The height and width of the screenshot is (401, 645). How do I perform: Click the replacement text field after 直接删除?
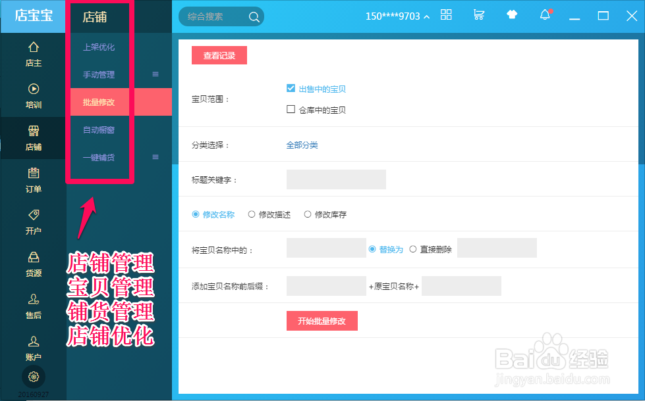point(497,248)
